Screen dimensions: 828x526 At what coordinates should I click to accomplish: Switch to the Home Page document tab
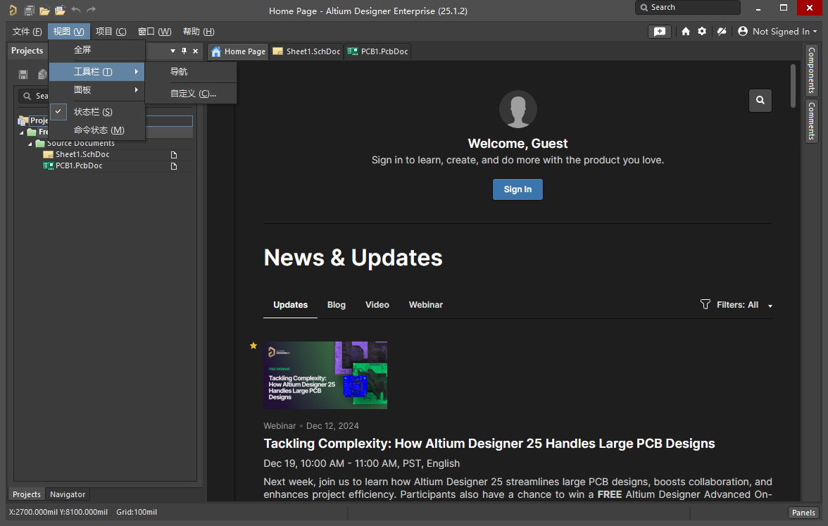[238, 52]
